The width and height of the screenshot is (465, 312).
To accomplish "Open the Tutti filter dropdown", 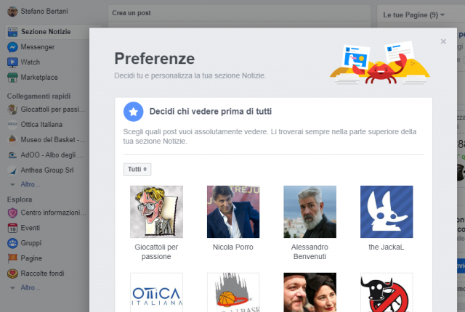I will point(137,168).
